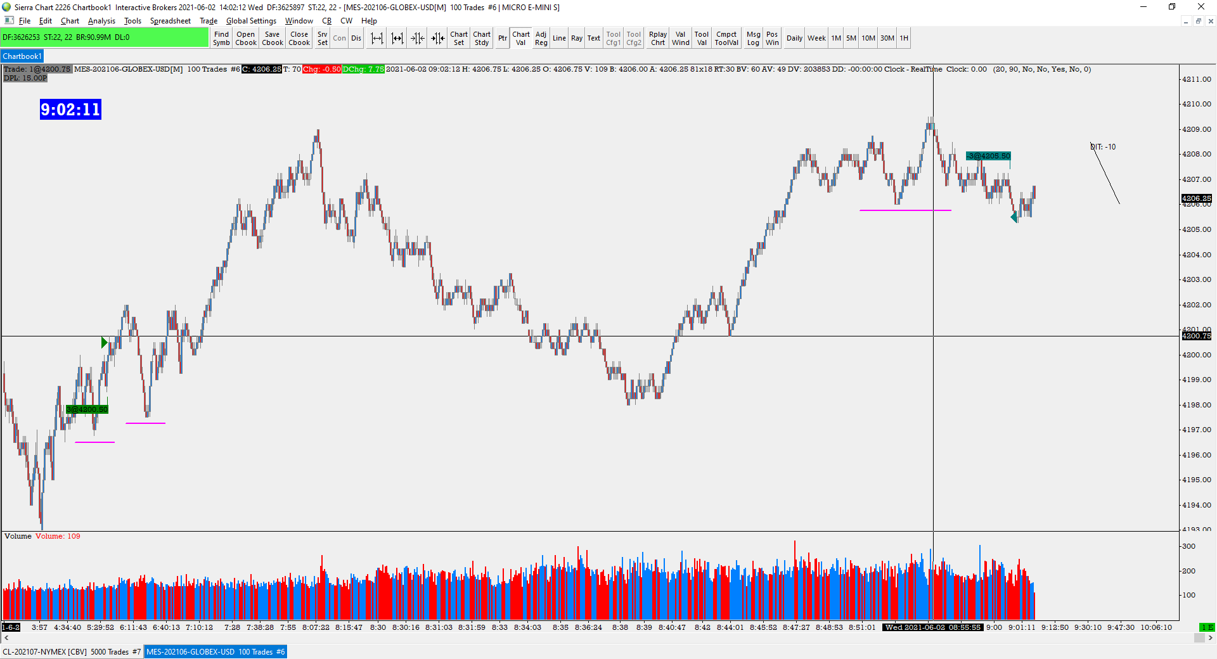Click Open Cbook button
This screenshot has height=659, width=1217.
[246, 39]
